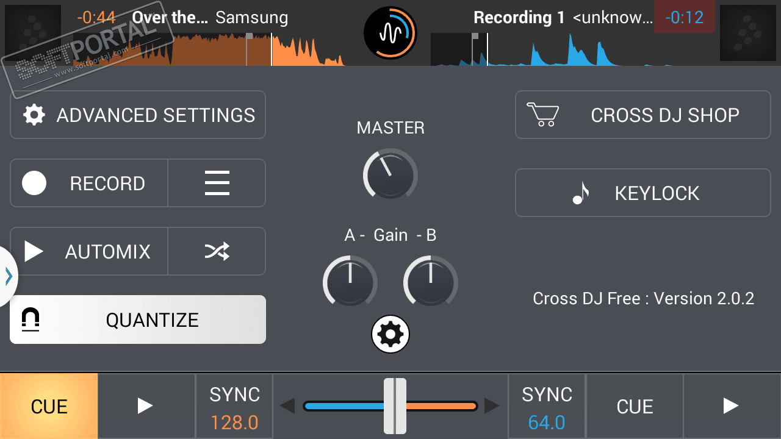Open the mixer settings gear below the gain knobs
Screen dimensions: 781x439
pos(390,334)
